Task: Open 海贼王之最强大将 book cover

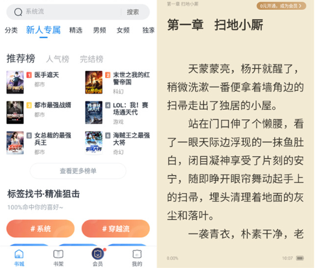Action: click(x=93, y=142)
